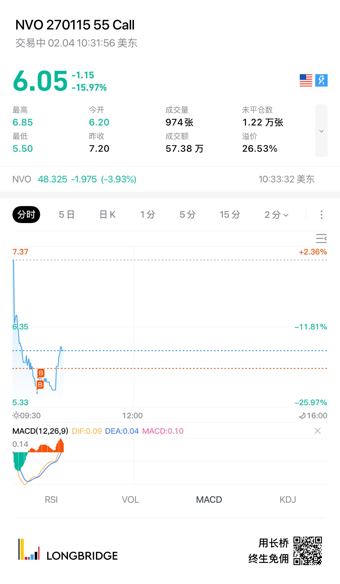Tap the QR code image
The width and height of the screenshot is (340, 584).
point(307,551)
